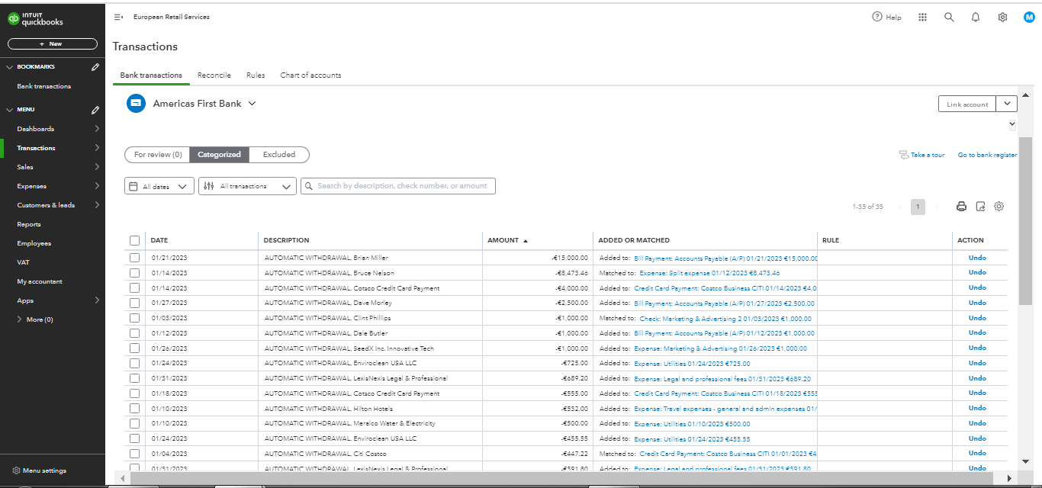Viewport: 1042px width, 488px height.
Task: Open Bank transactions bookmark
Action: point(44,86)
